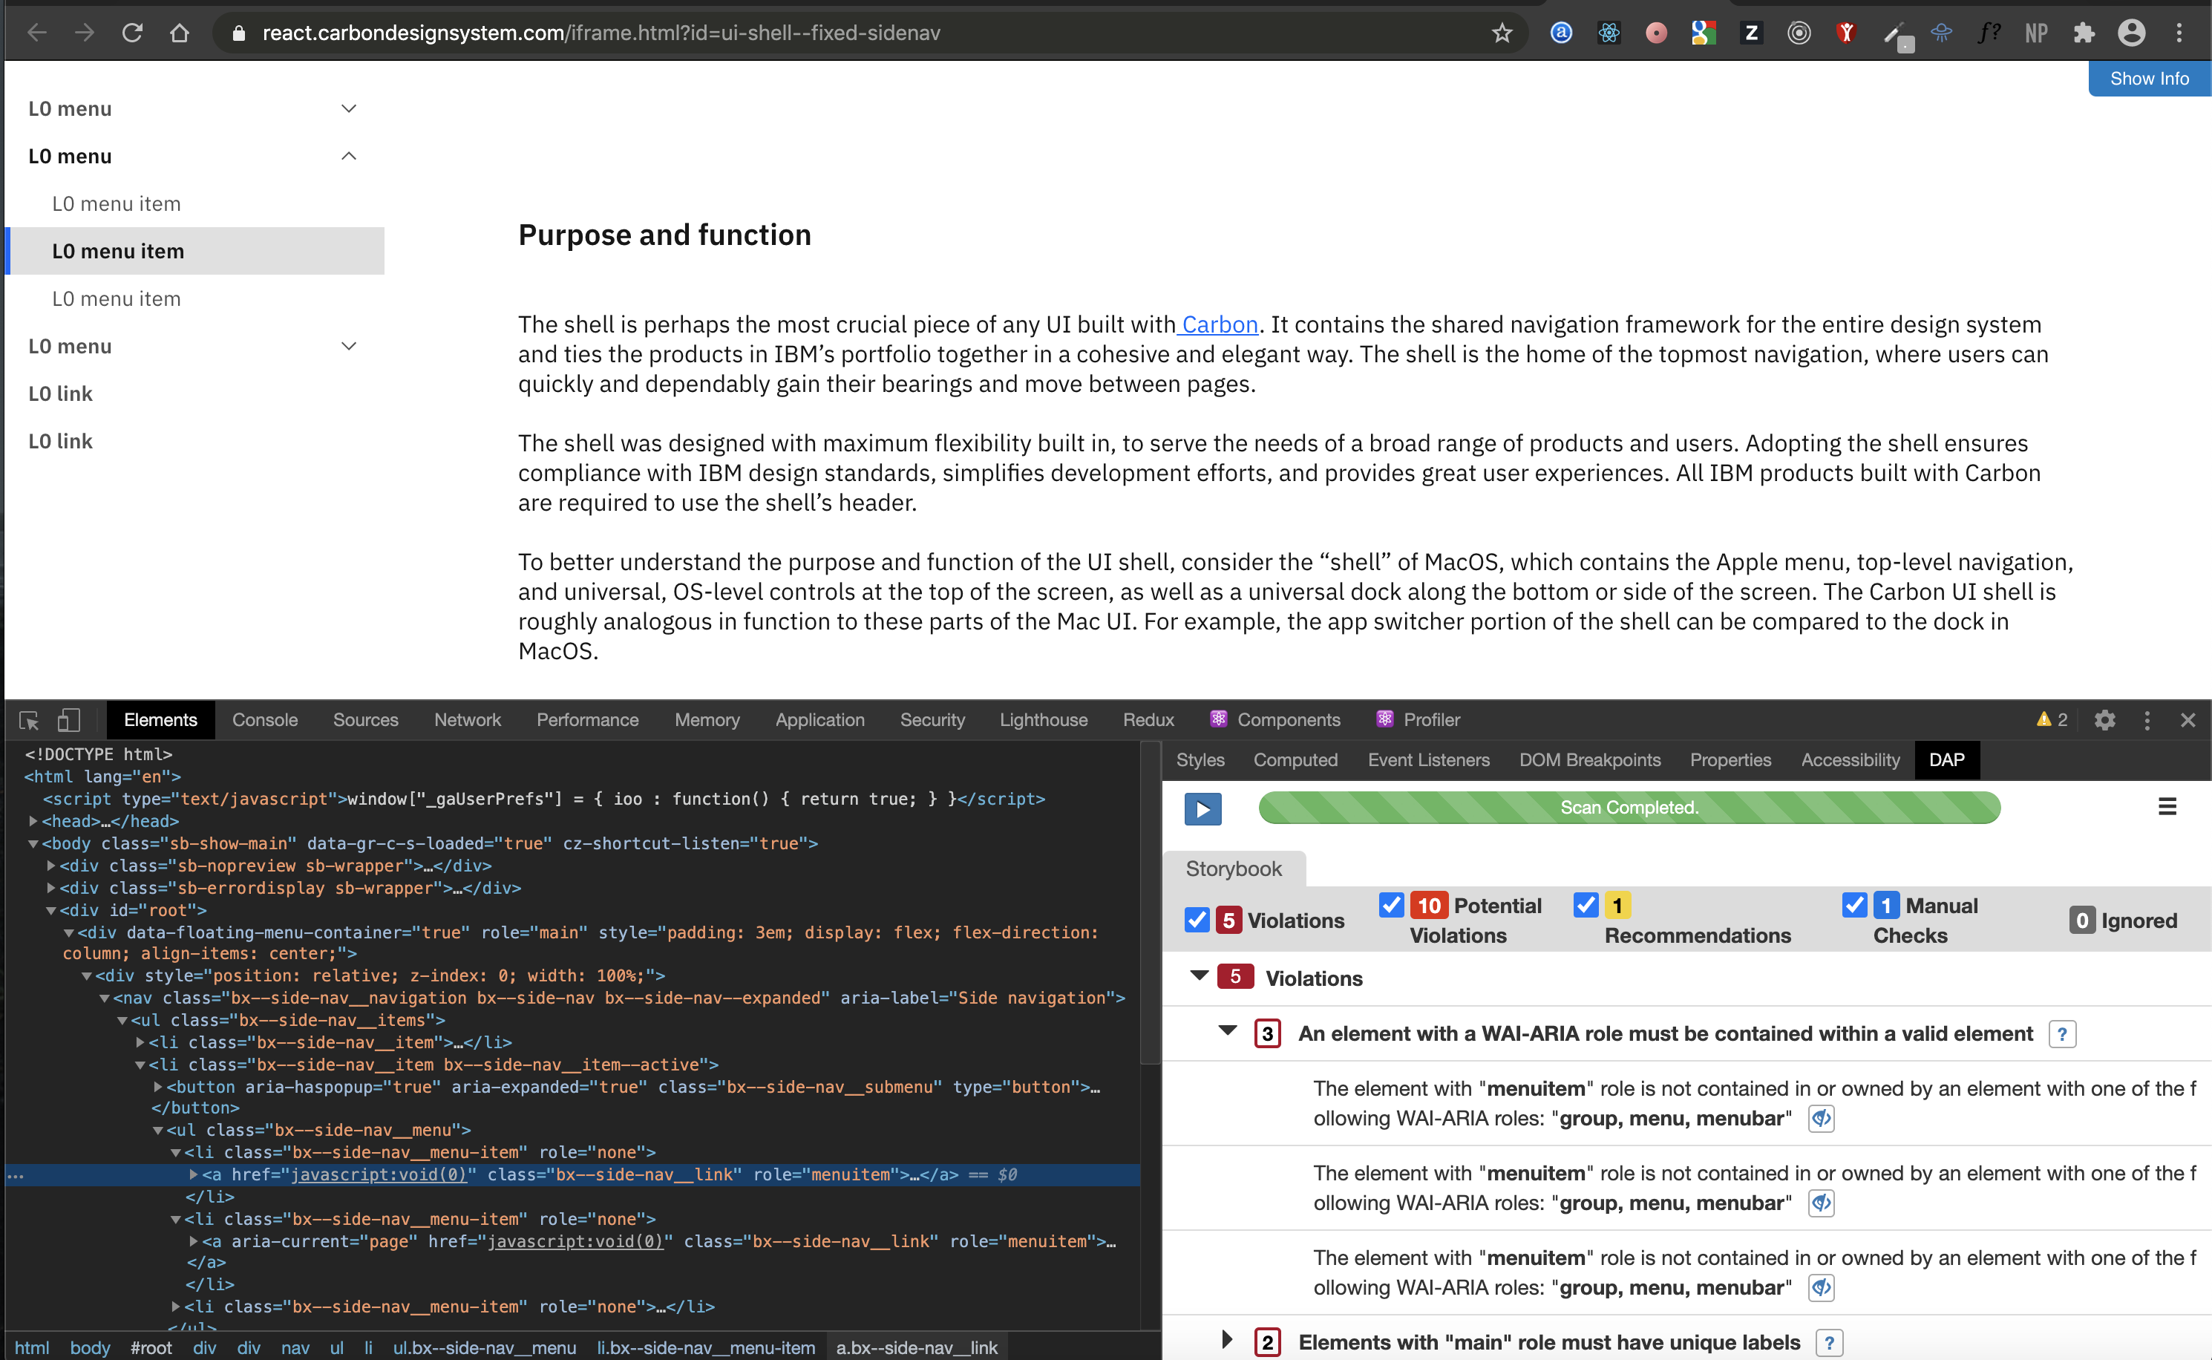Uncheck the Potential Violations checkbox

tap(1391, 905)
